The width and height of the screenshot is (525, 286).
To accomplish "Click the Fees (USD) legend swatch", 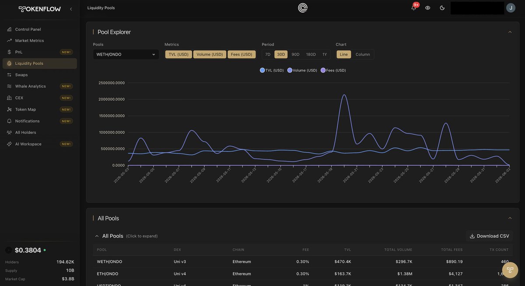I will pyautogui.click(x=323, y=70).
